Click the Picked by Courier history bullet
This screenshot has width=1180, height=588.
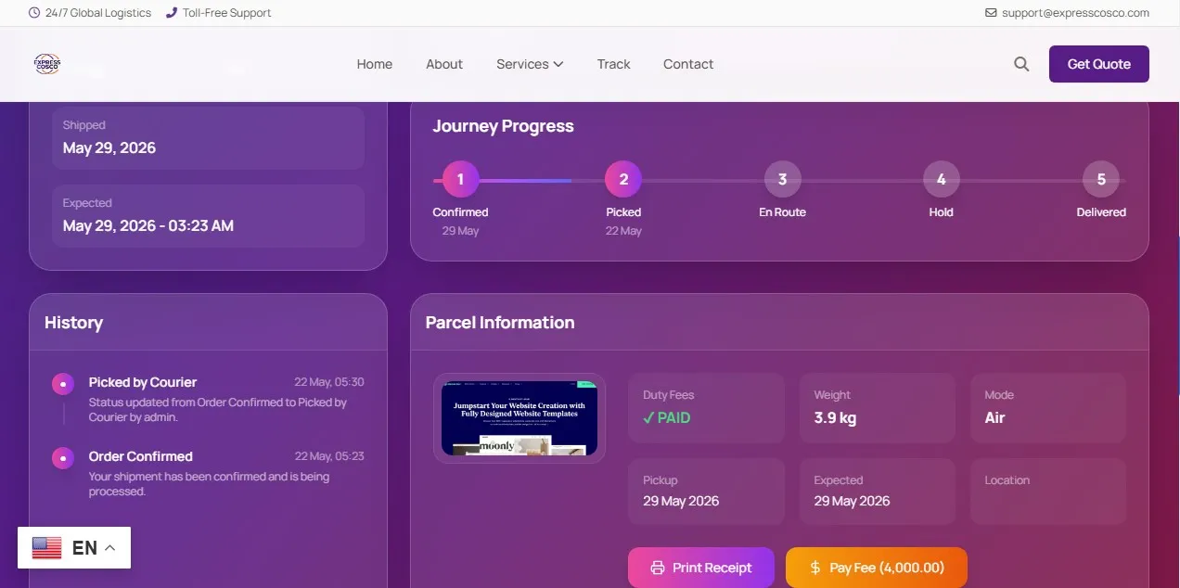click(x=63, y=383)
